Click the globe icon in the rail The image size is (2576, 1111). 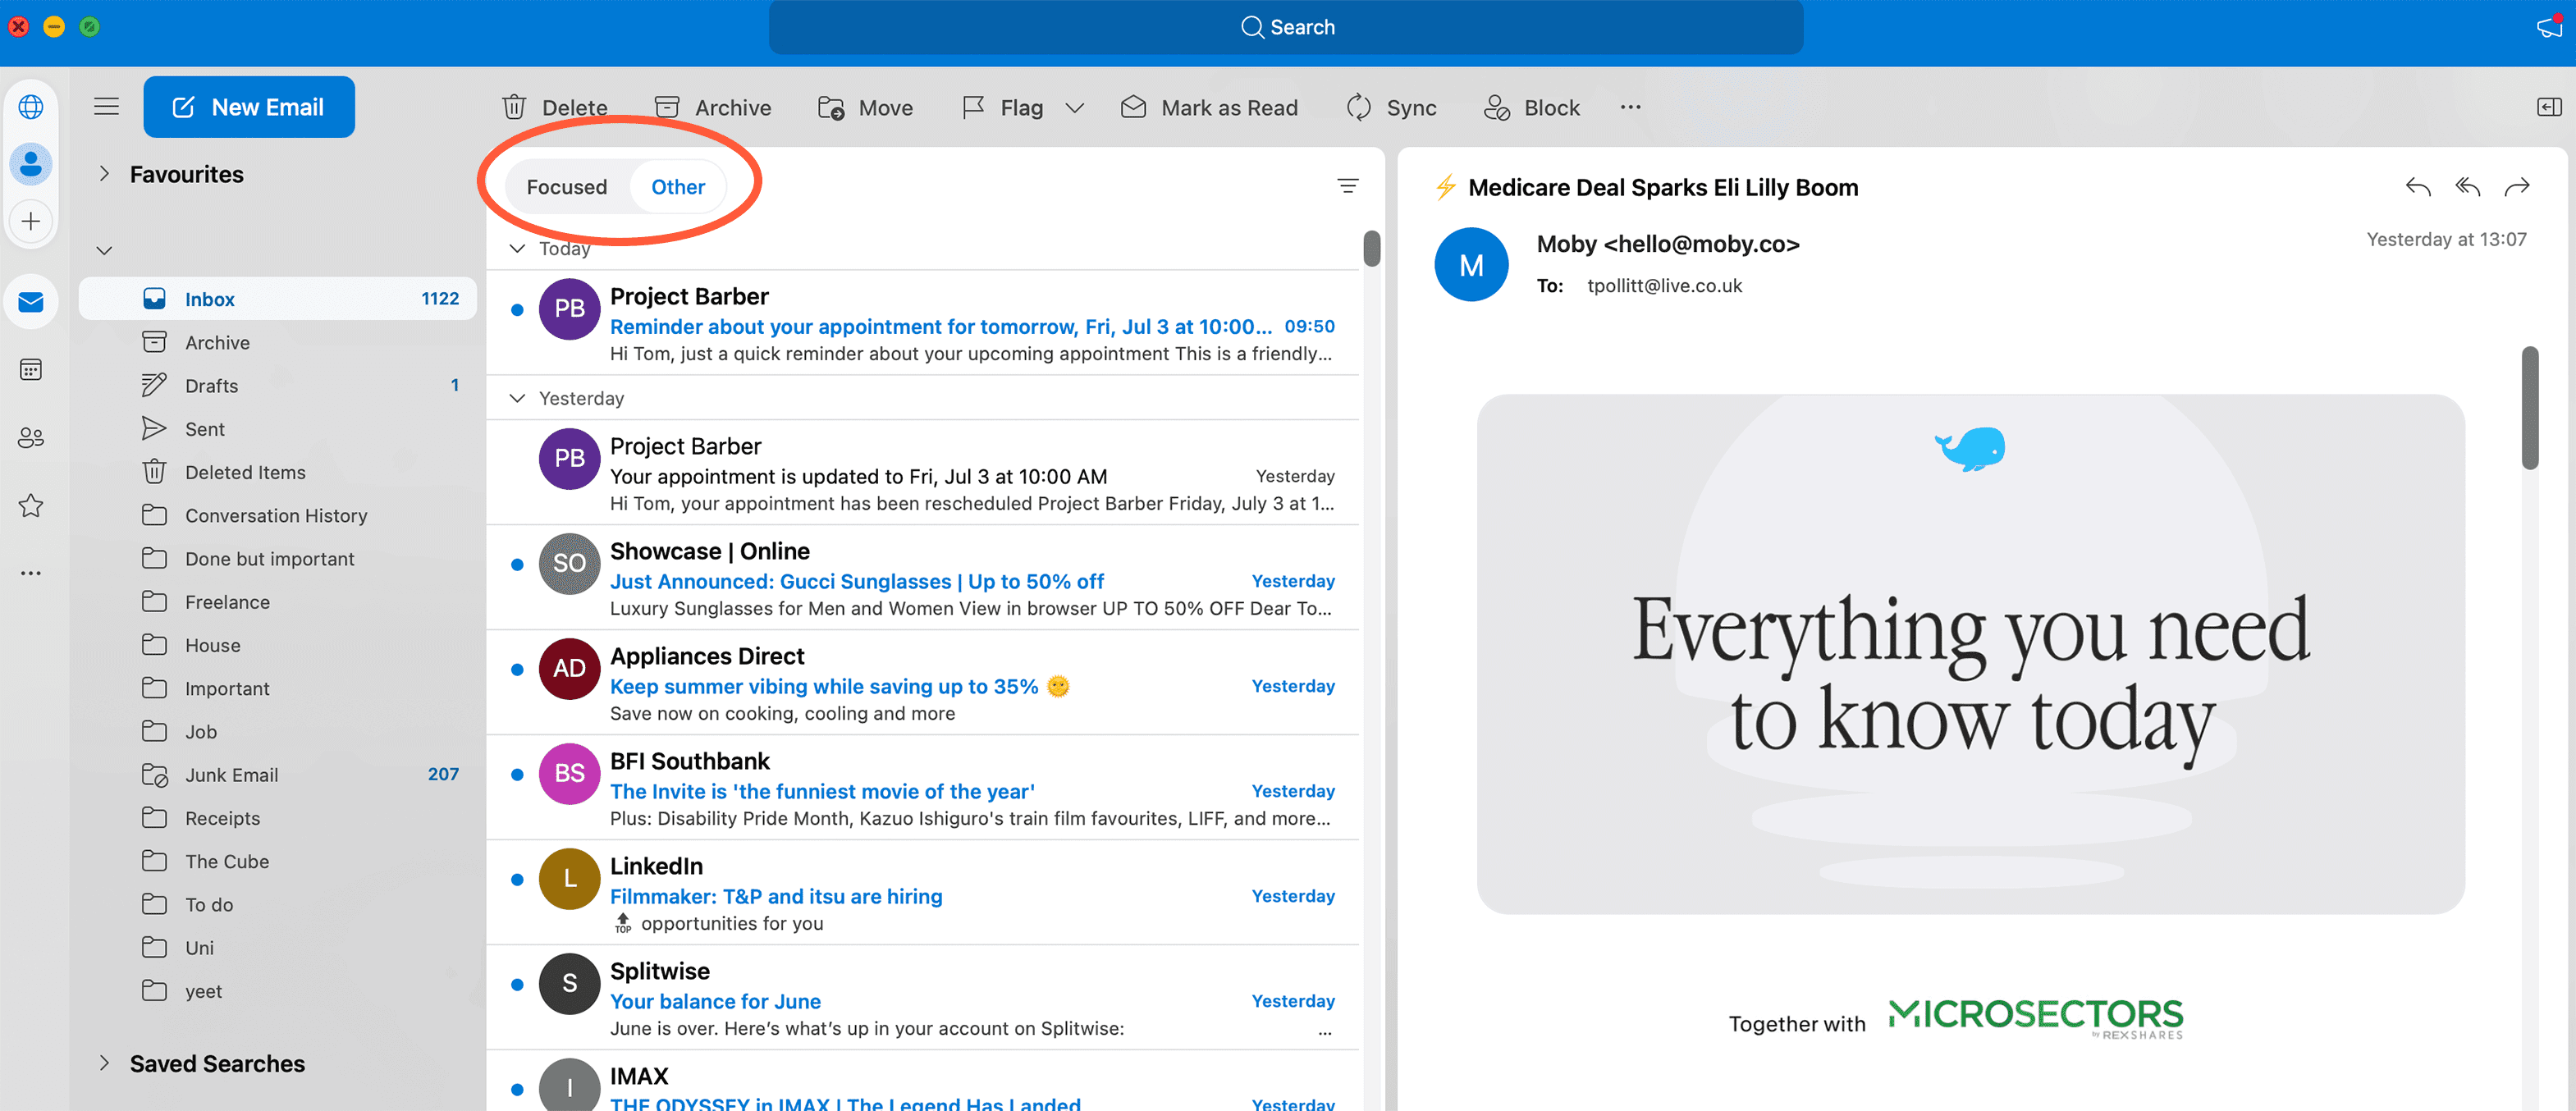click(31, 107)
